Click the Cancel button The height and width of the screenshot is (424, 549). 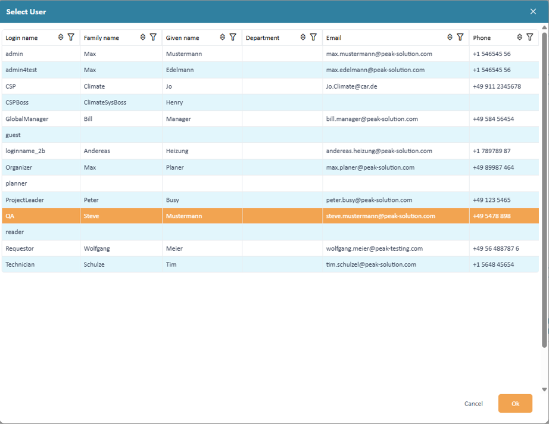pos(473,403)
